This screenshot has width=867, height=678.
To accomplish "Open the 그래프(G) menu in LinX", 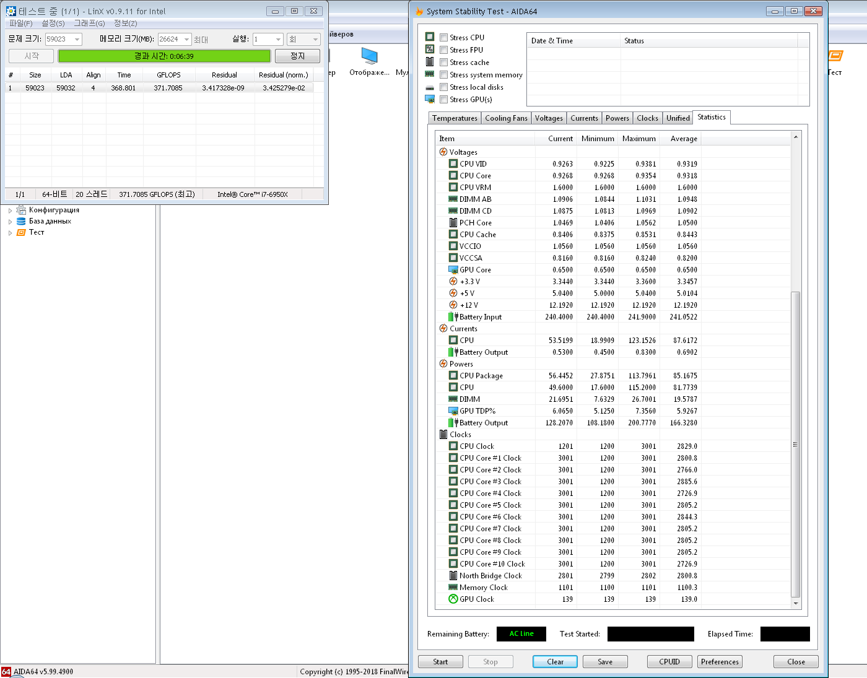I will 89,23.
